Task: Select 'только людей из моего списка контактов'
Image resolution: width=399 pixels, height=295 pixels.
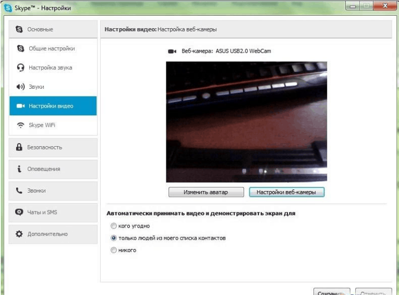Action: [114, 238]
